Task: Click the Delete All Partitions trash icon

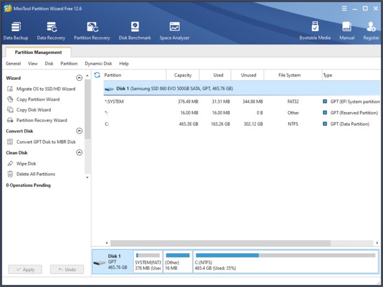Action: (10, 174)
